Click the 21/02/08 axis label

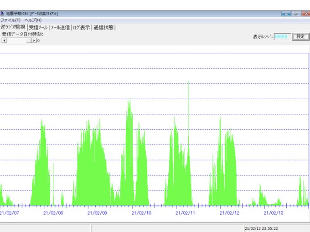[x=53, y=213]
